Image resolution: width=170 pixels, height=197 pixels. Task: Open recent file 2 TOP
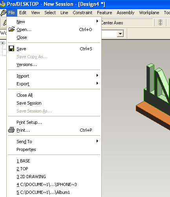[x=54, y=169]
